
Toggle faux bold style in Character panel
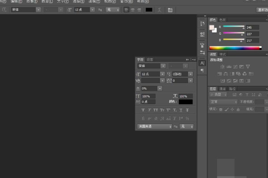tap(143, 110)
